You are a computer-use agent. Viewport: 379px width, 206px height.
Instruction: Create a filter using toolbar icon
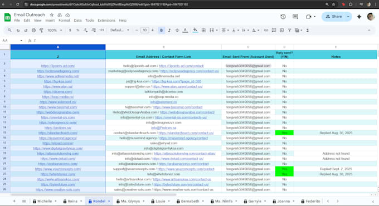point(289,30)
